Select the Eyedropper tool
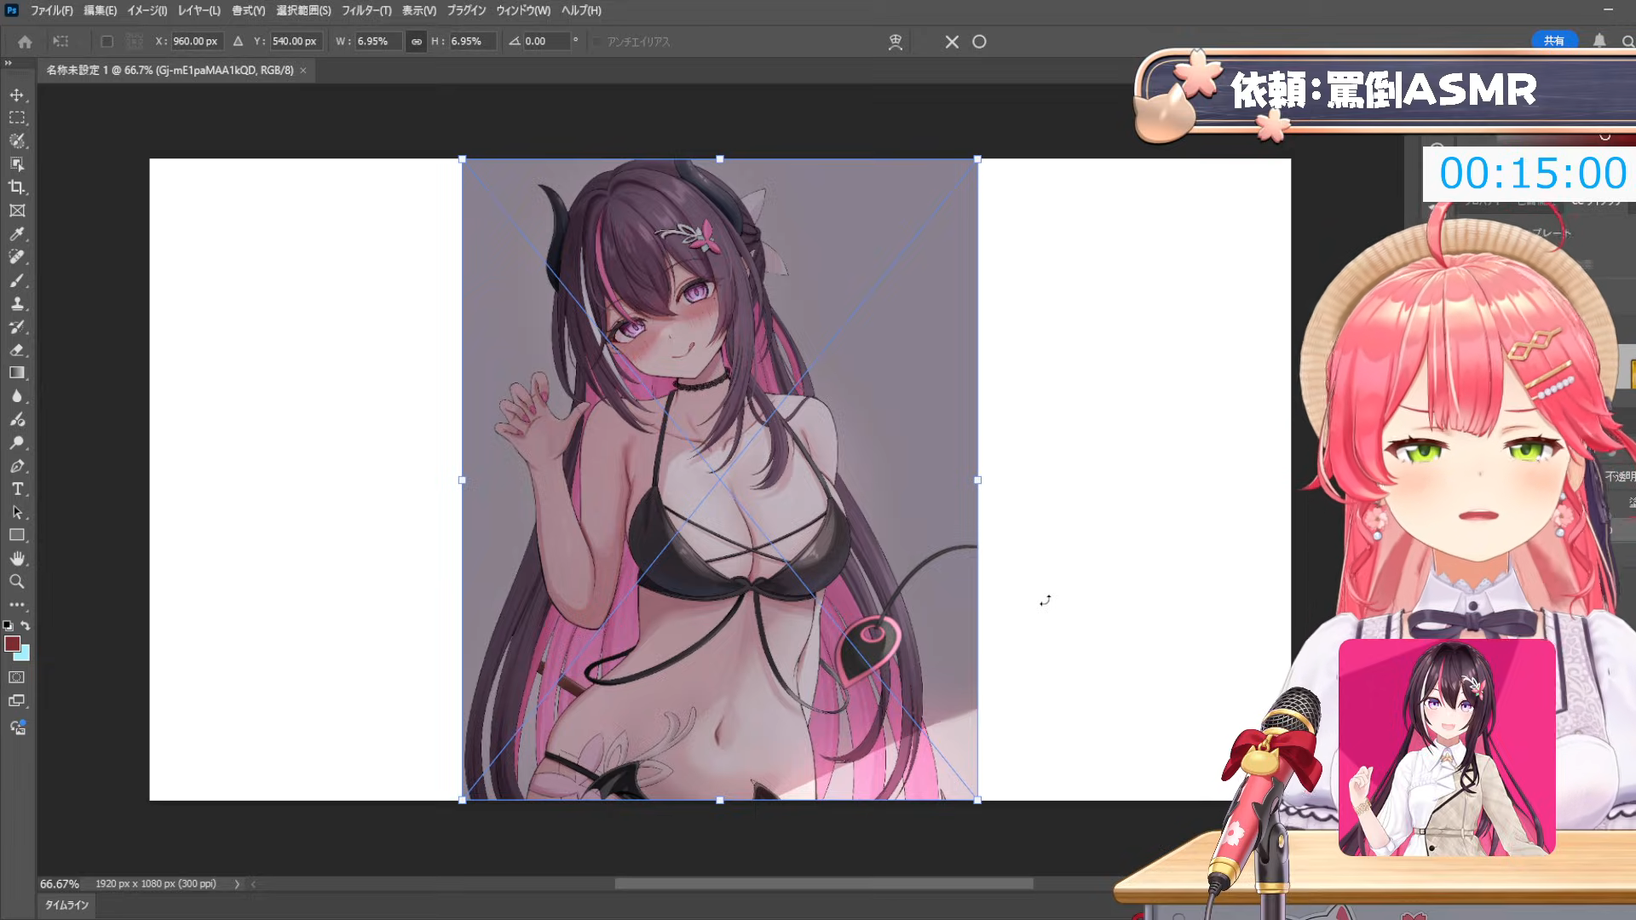The height and width of the screenshot is (920, 1636). click(x=16, y=233)
